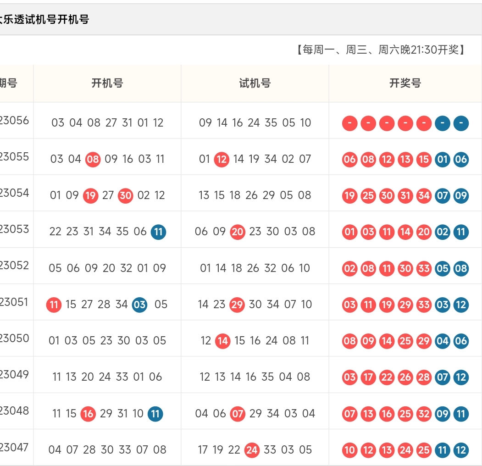The image size is (482, 466).
Task: Click 开机号 numbers 11 13 20 24 33 01 06
Action: 107,377
